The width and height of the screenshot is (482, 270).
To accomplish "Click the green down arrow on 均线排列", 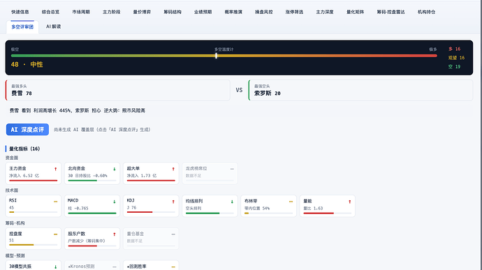I will coord(232,202).
